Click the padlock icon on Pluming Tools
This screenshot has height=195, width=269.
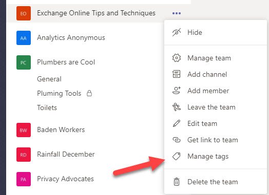coord(89,93)
